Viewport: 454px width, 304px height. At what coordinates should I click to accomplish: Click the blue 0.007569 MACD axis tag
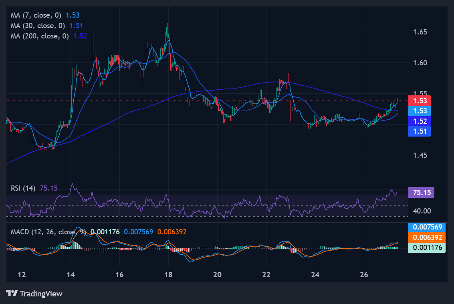pyautogui.click(x=427, y=227)
